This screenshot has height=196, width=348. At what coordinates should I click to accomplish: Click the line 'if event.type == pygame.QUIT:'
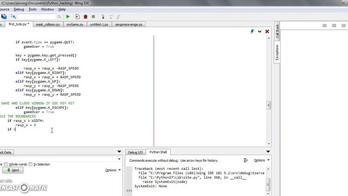tap(45, 42)
